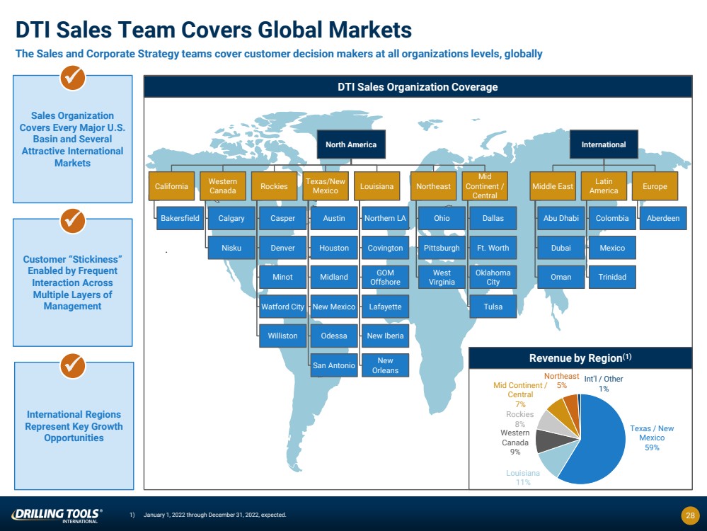Select the West Virginia office box
The height and width of the screenshot is (531, 707).
[442, 277]
